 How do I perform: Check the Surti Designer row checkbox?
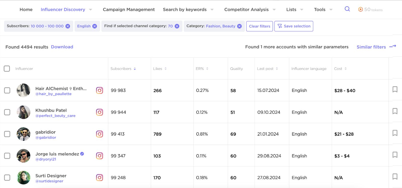click(x=7, y=178)
